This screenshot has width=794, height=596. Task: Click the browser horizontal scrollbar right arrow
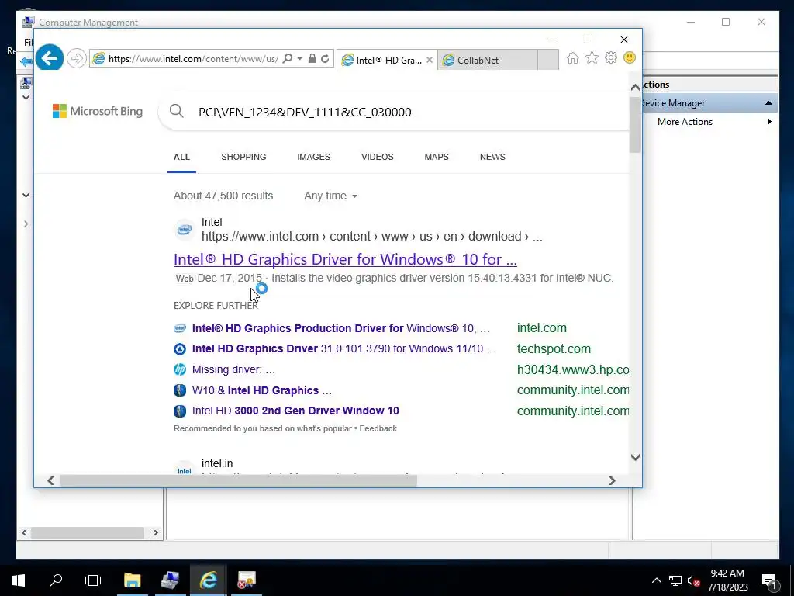pyautogui.click(x=612, y=480)
